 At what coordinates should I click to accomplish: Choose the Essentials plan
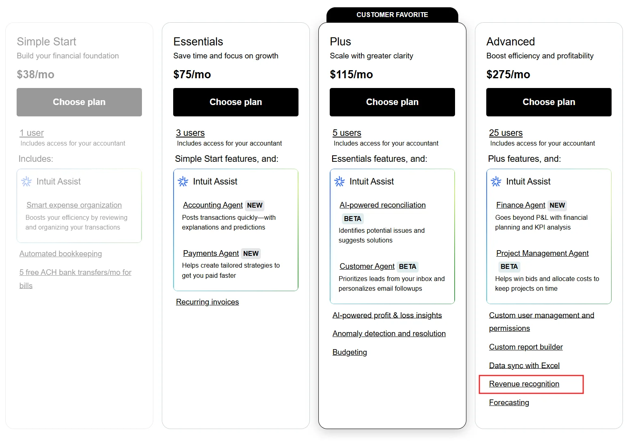coord(236,102)
